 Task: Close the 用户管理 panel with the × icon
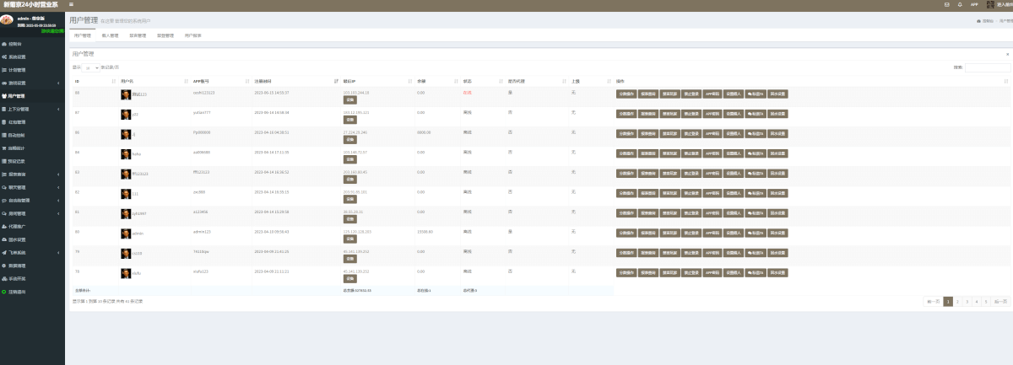1007,53
